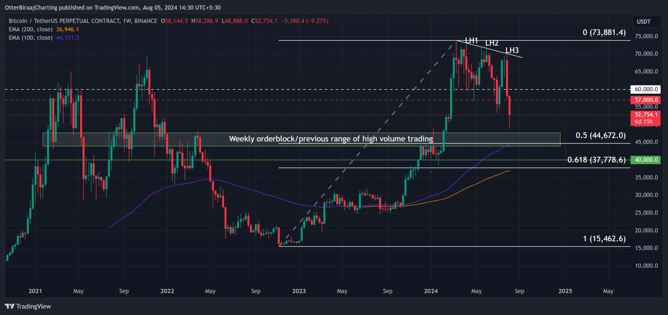Select the EMA (200, close) indicator legend
The image size is (668, 315).
31,29
